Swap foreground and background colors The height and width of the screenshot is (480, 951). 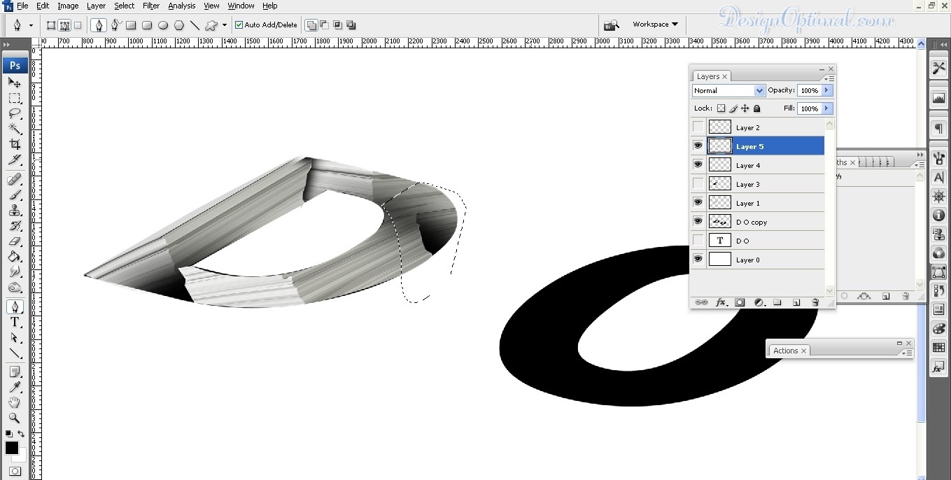coord(21,435)
